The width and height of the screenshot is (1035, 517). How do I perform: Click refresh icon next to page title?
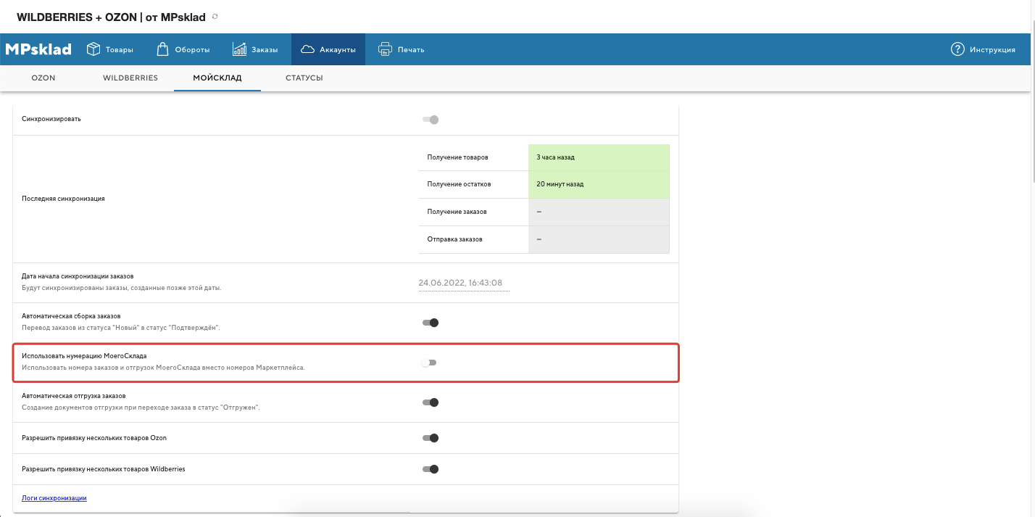[x=215, y=17]
